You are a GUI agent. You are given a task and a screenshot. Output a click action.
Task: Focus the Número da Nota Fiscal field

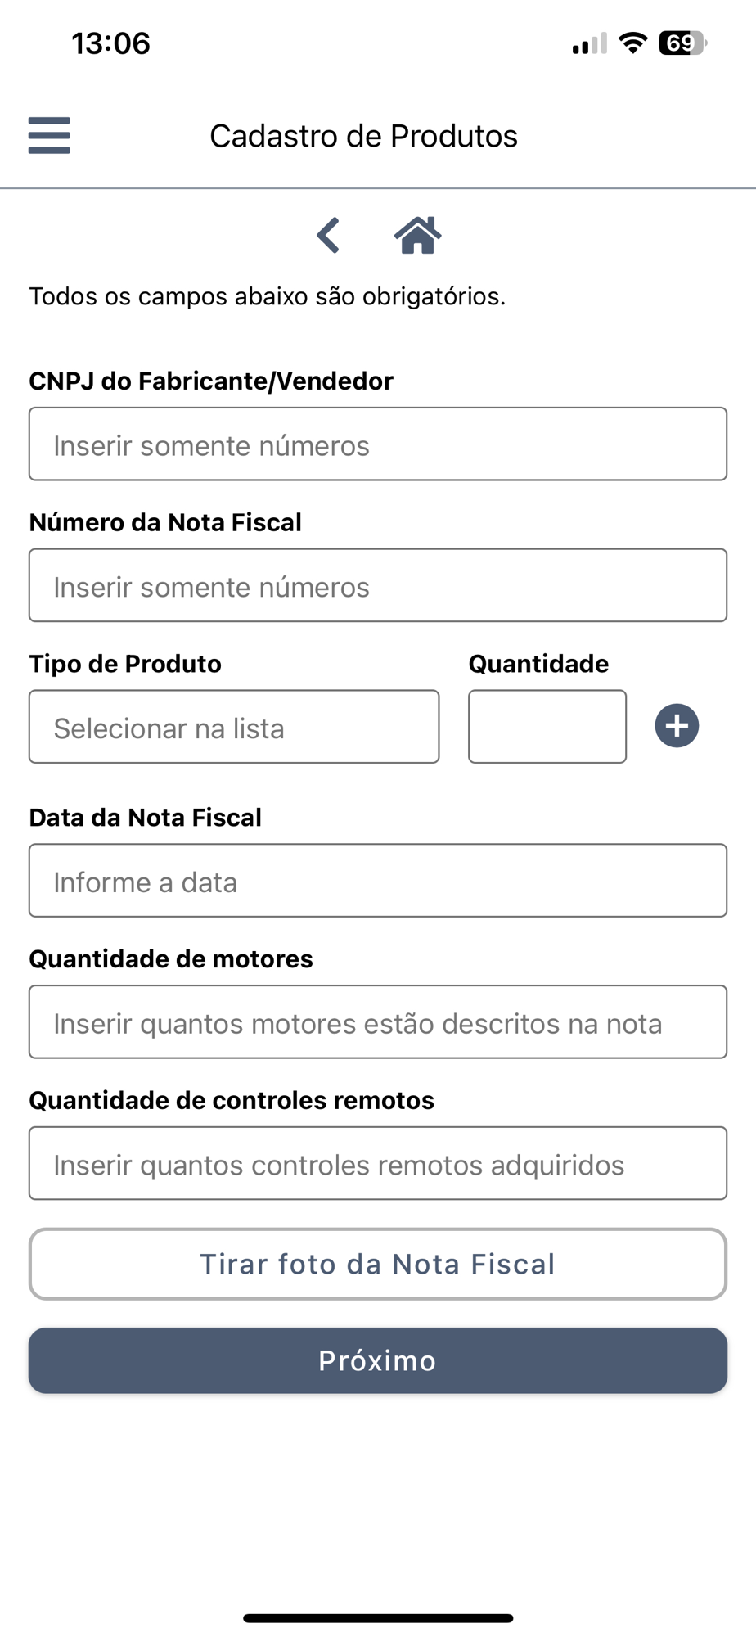tap(378, 585)
